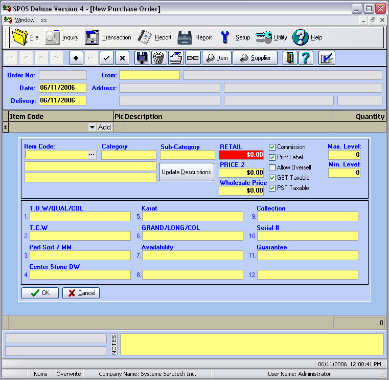The image size is (389, 380).
Task: Click the Min. Level field
Action: click(344, 173)
